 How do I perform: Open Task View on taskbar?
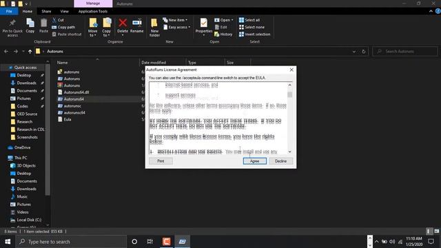click(150, 242)
